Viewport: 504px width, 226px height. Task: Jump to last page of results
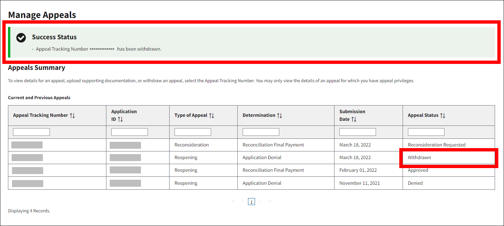[x=270, y=201]
